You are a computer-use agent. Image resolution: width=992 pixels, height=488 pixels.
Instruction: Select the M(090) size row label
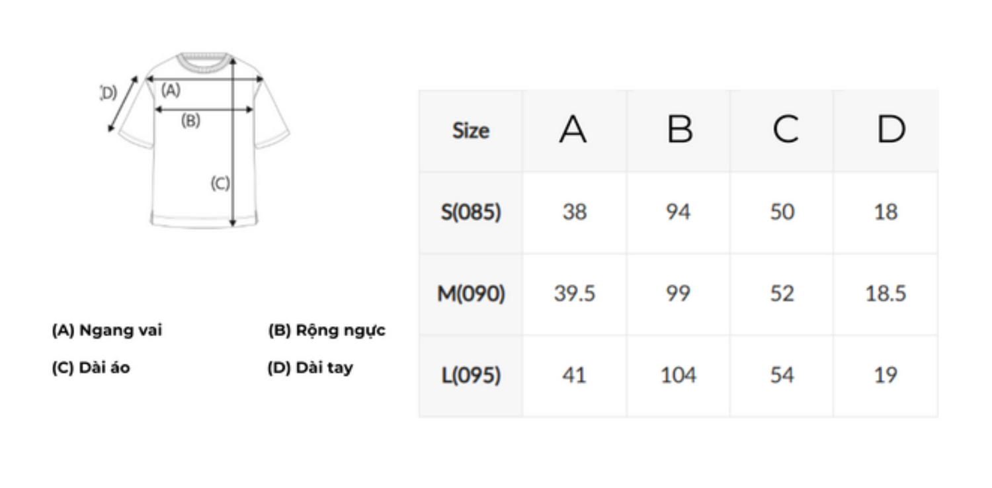471,294
